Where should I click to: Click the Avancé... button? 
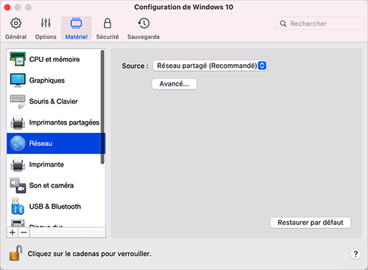tap(174, 84)
